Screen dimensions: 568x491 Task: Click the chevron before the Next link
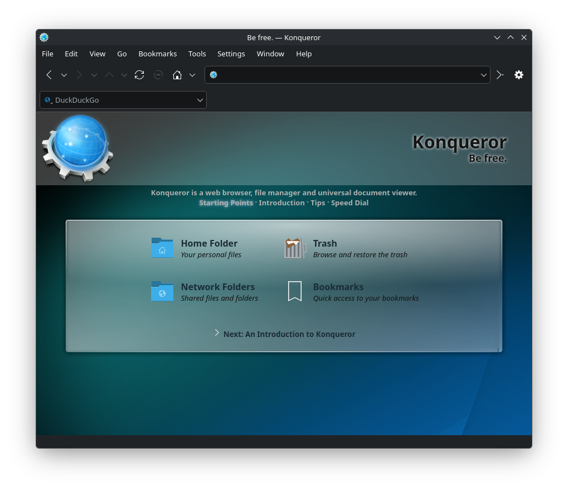(x=217, y=333)
